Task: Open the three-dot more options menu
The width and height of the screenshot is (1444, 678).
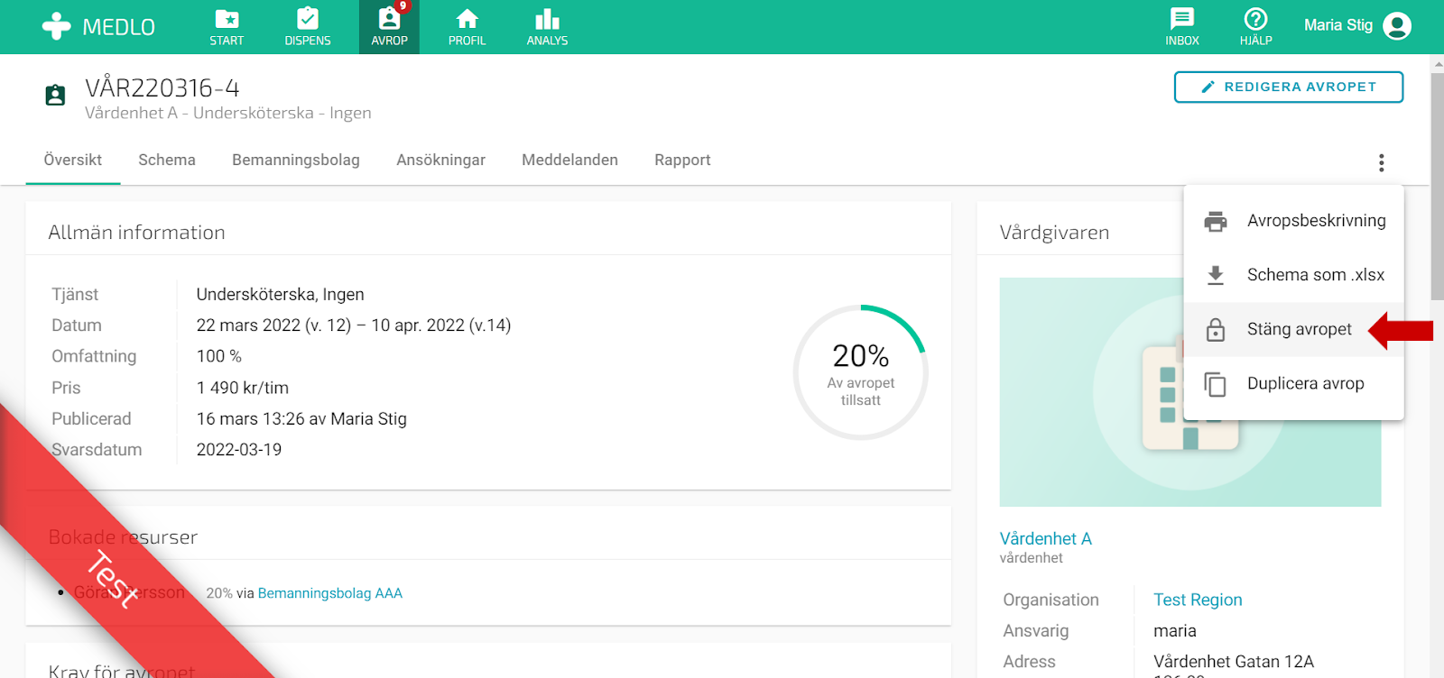Action: pos(1381,162)
